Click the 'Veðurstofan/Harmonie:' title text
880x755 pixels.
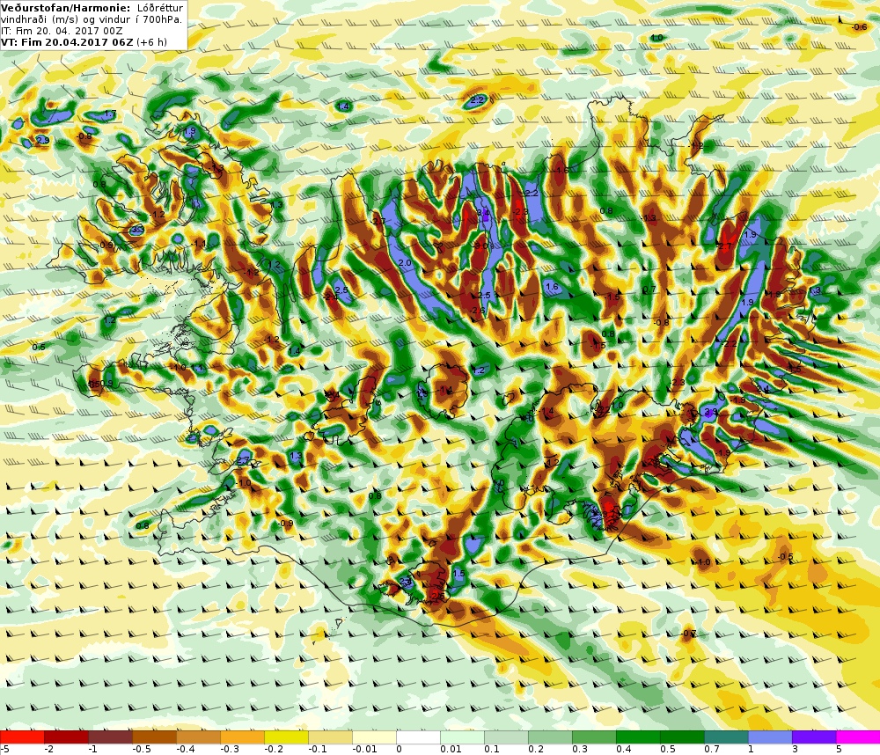[66, 8]
